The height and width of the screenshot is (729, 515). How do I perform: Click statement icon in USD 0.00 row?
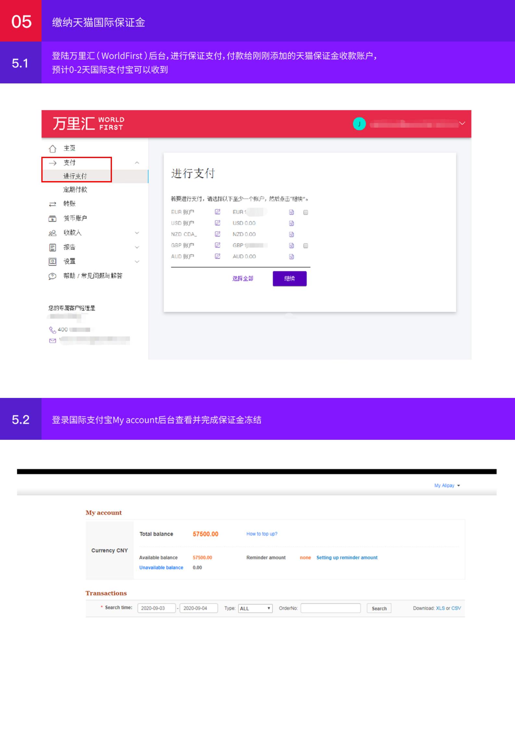point(291,223)
